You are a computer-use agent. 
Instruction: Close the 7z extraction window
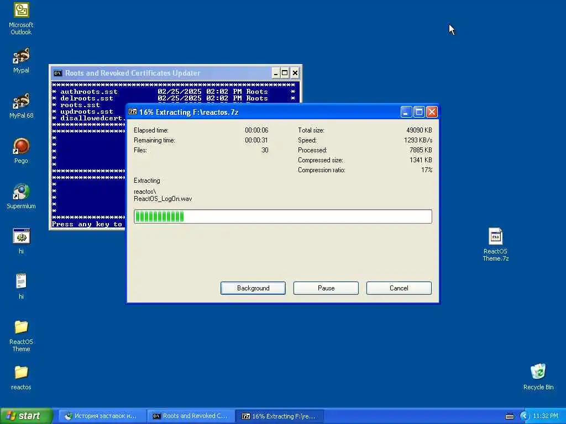click(x=432, y=112)
